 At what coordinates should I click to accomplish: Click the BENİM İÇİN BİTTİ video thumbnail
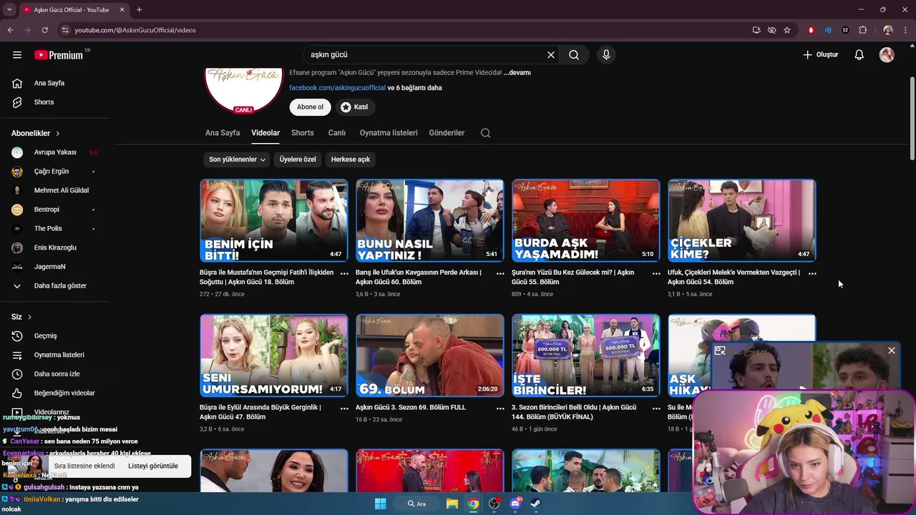pyautogui.click(x=274, y=220)
